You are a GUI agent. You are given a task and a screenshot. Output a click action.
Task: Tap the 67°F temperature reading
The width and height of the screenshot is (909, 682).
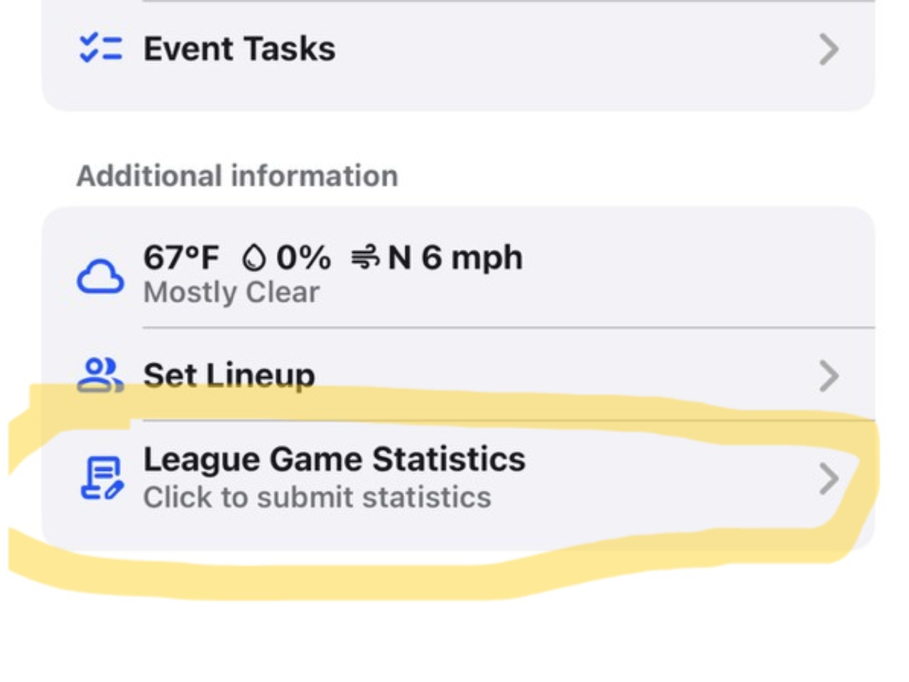click(181, 257)
